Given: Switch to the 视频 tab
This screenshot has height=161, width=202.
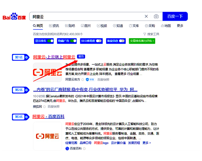Looking at the screenshot, I should [102, 26].
